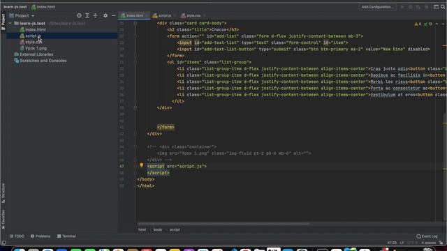Click the lock read-only toggle in status bar
The width and height of the screenshot is (447, 251).
pos(441,243)
